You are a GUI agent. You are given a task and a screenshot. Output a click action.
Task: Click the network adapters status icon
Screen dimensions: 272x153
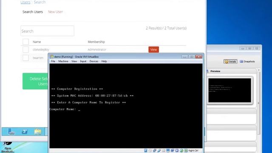click(155, 150)
